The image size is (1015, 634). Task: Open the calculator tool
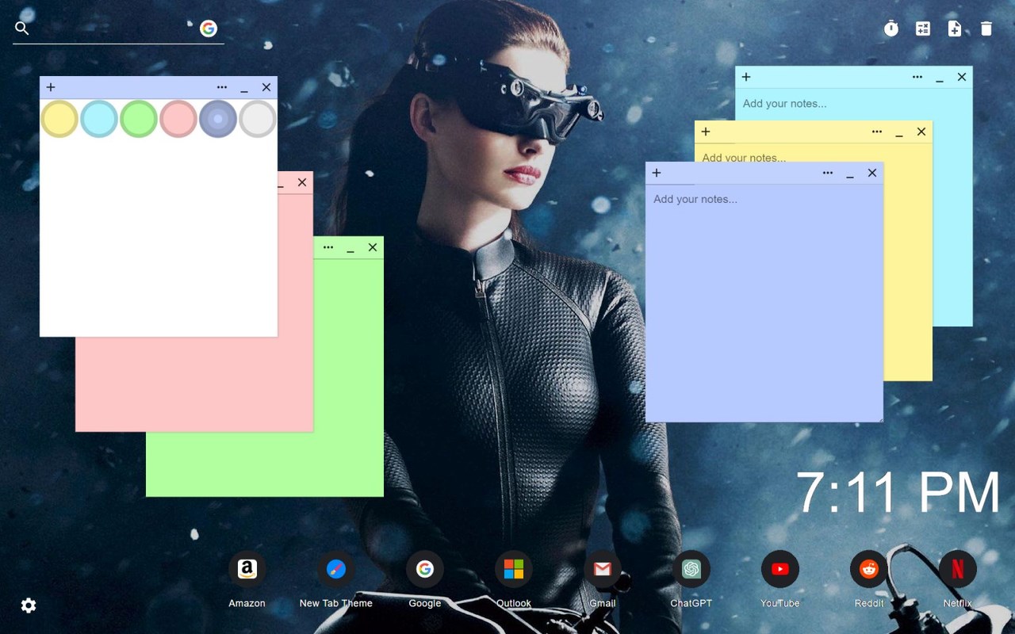(x=923, y=29)
